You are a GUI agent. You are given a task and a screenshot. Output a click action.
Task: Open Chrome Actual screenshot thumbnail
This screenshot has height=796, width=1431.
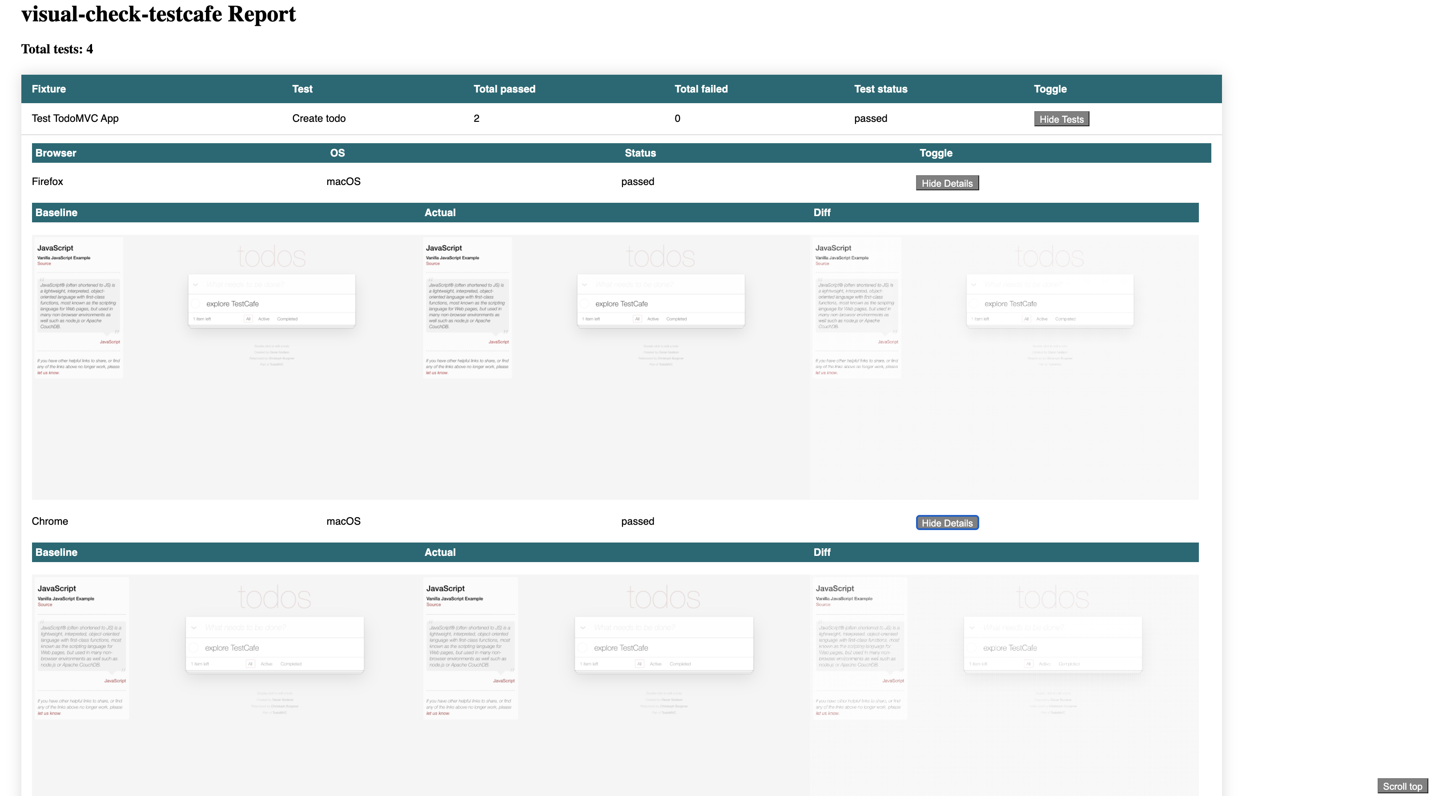615,684
